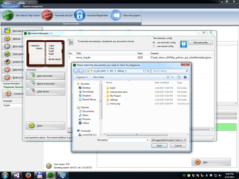This screenshot has height=179, width=239.
Task: Select the manual_test_docs folder
Action: pyautogui.click(x=119, y=92)
